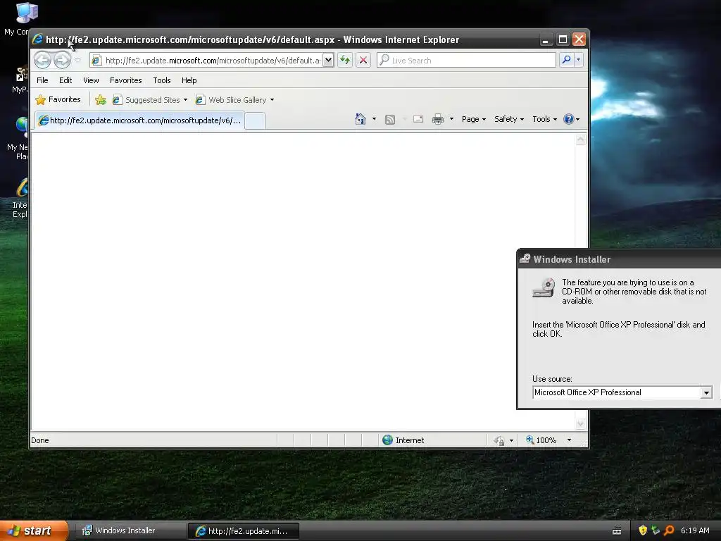Open Suggested Sites link
This screenshot has height=541, width=721.
point(151,100)
